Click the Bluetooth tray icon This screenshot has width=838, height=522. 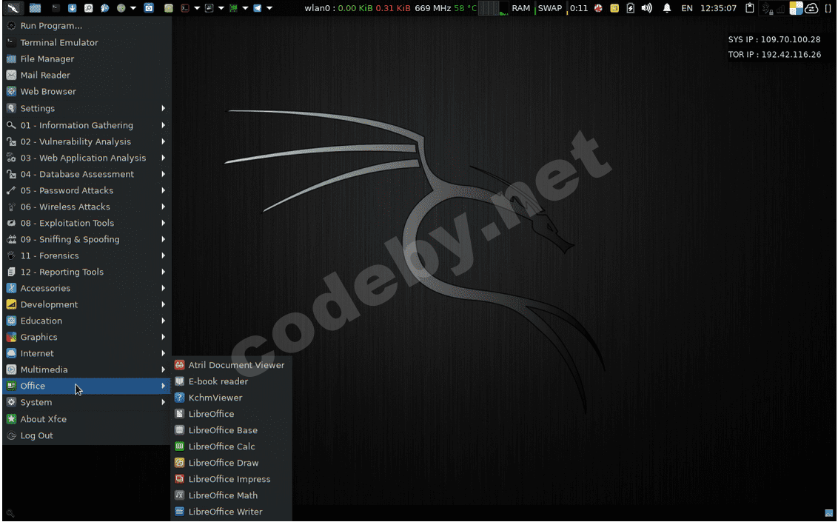pyautogui.click(x=766, y=8)
